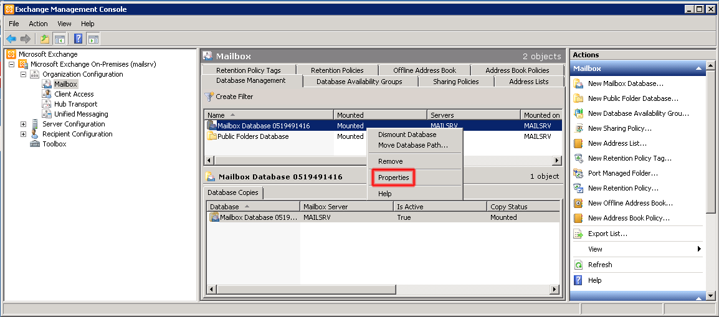Expand the Recipient Configuration node
719x317 pixels.
(x=24, y=135)
